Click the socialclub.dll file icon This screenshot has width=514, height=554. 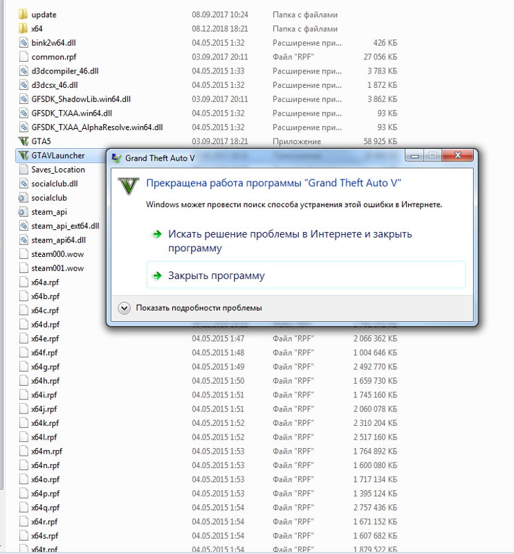point(24,184)
